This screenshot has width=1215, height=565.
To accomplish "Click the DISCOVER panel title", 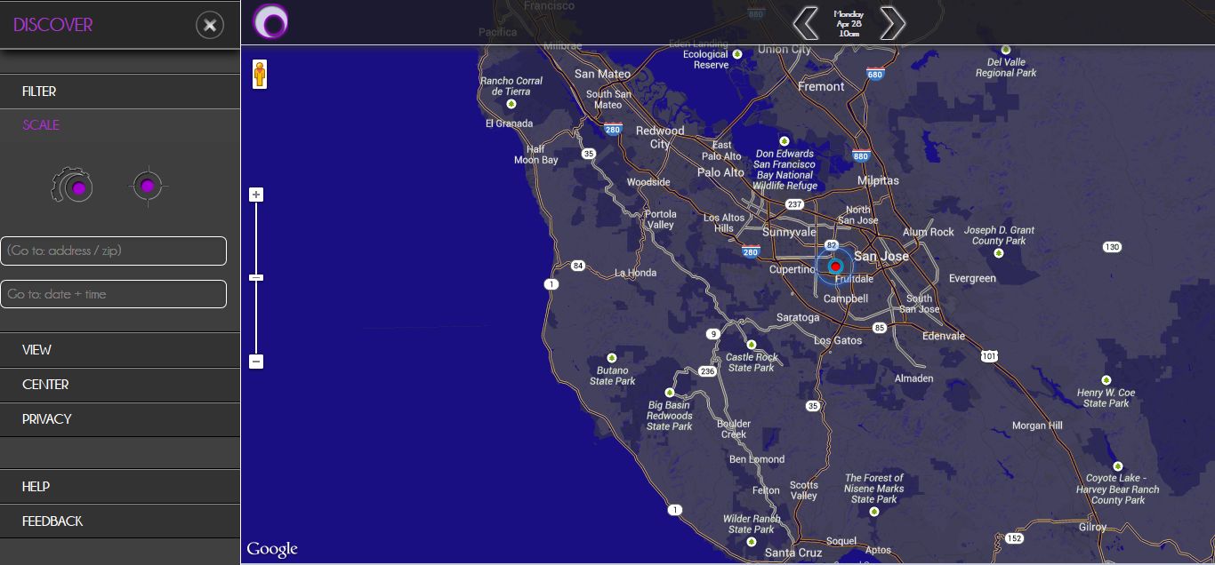I will point(52,25).
